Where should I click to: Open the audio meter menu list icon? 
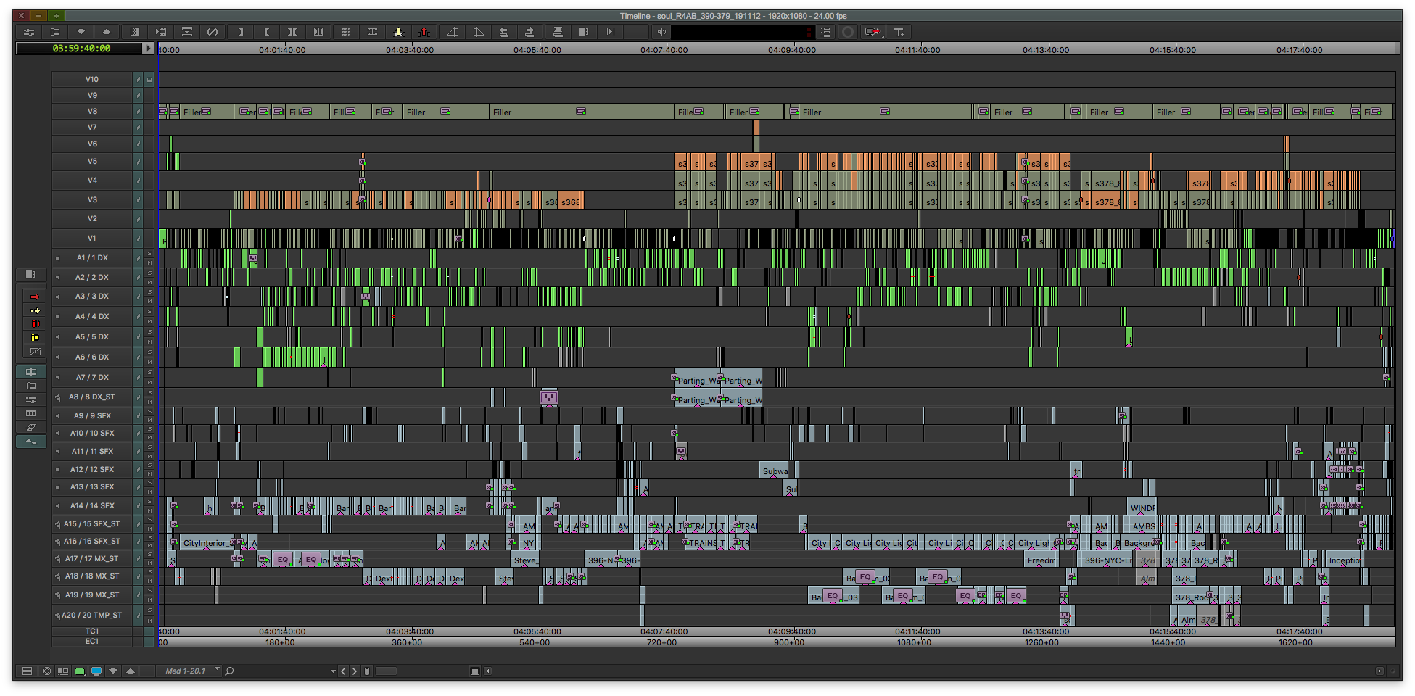coord(825,32)
